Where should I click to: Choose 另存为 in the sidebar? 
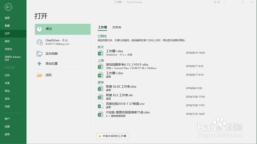point(8,49)
